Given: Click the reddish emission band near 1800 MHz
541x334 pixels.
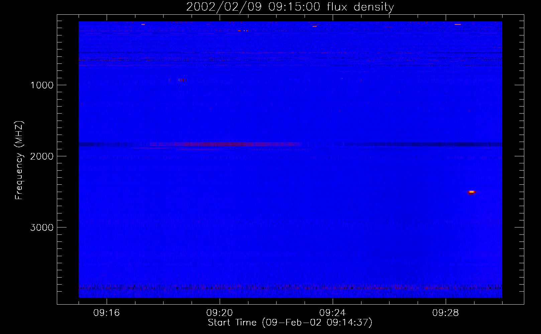Looking at the screenshot, I should (x=226, y=144).
